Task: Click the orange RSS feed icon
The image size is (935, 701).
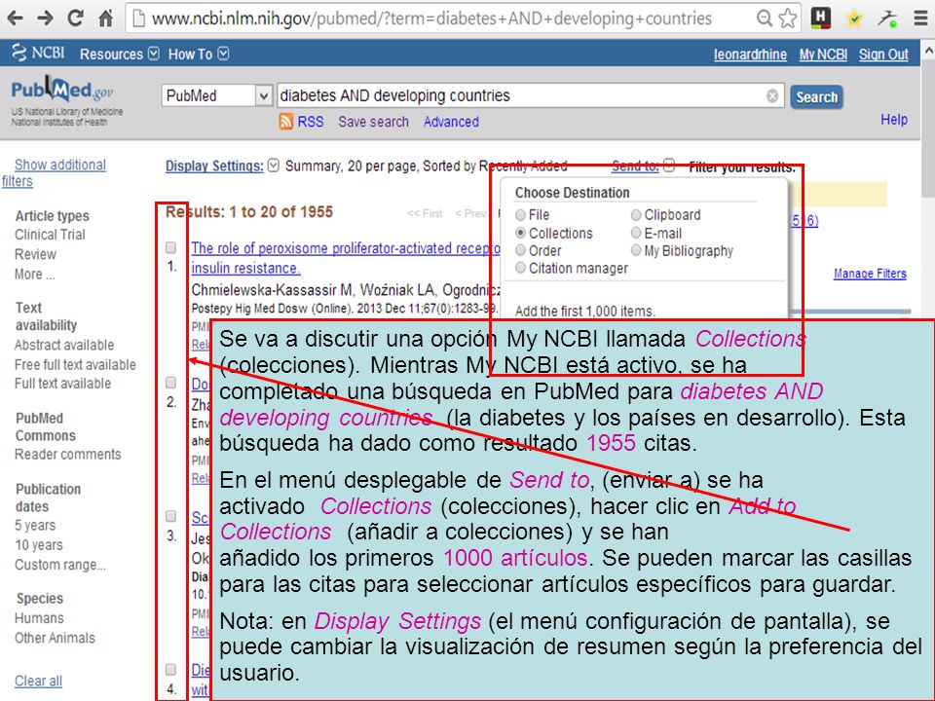Action: tap(286, 122)
